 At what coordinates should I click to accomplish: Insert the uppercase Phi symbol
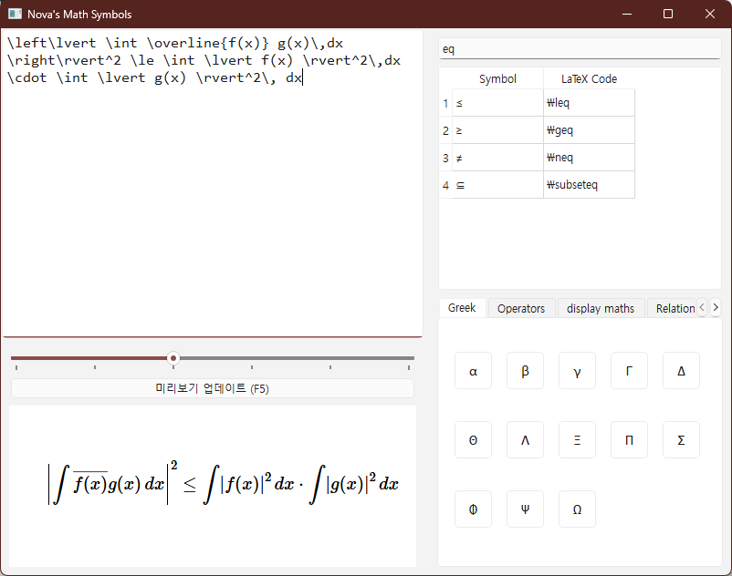[x=473, y=509]
